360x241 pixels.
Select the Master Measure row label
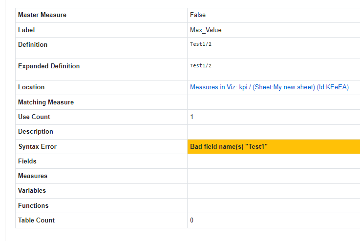(x=42, y=15)
